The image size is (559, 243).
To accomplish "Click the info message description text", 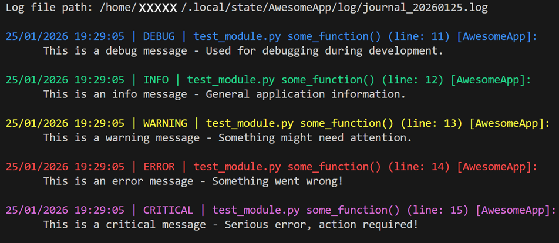I will pyautogui.click(x=224, y=95).
